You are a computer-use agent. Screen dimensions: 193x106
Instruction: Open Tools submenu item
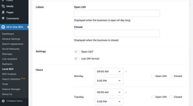tap(5, 84)
